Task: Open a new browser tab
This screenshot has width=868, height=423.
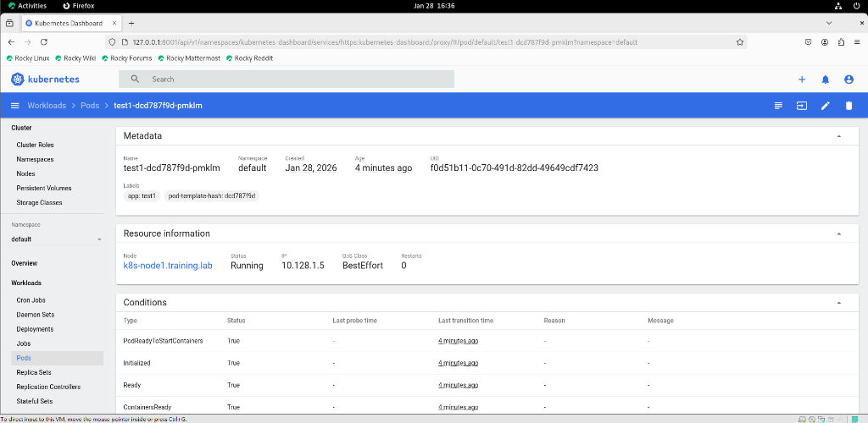Action: [x=131, y=24]
